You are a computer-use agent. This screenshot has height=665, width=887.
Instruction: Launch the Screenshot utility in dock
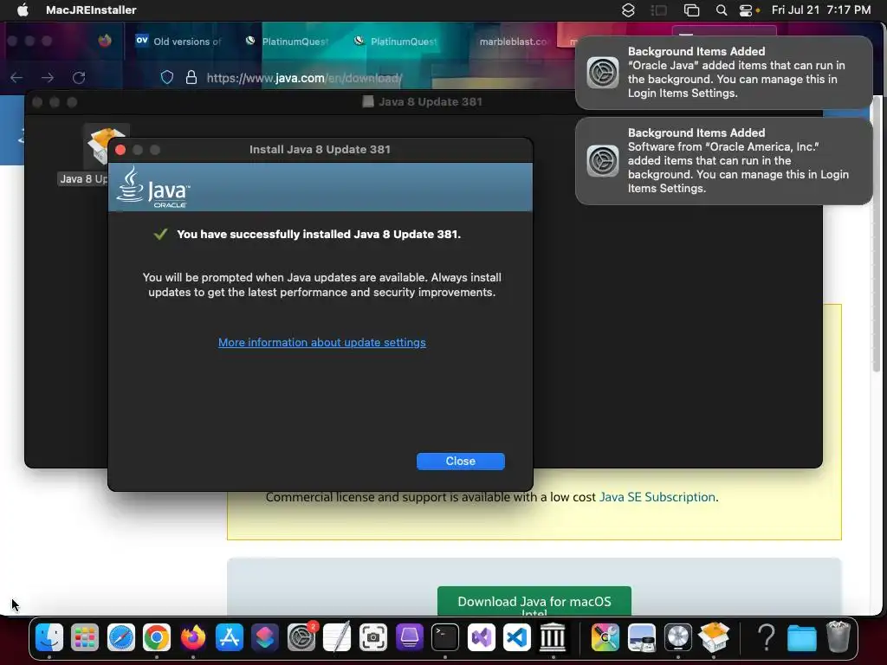pyautogui.click(x=373, y=637)
